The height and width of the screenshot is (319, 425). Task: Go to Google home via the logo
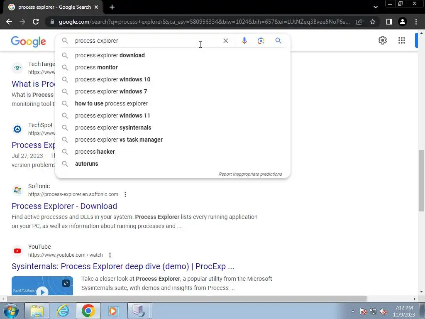[29, 42]
